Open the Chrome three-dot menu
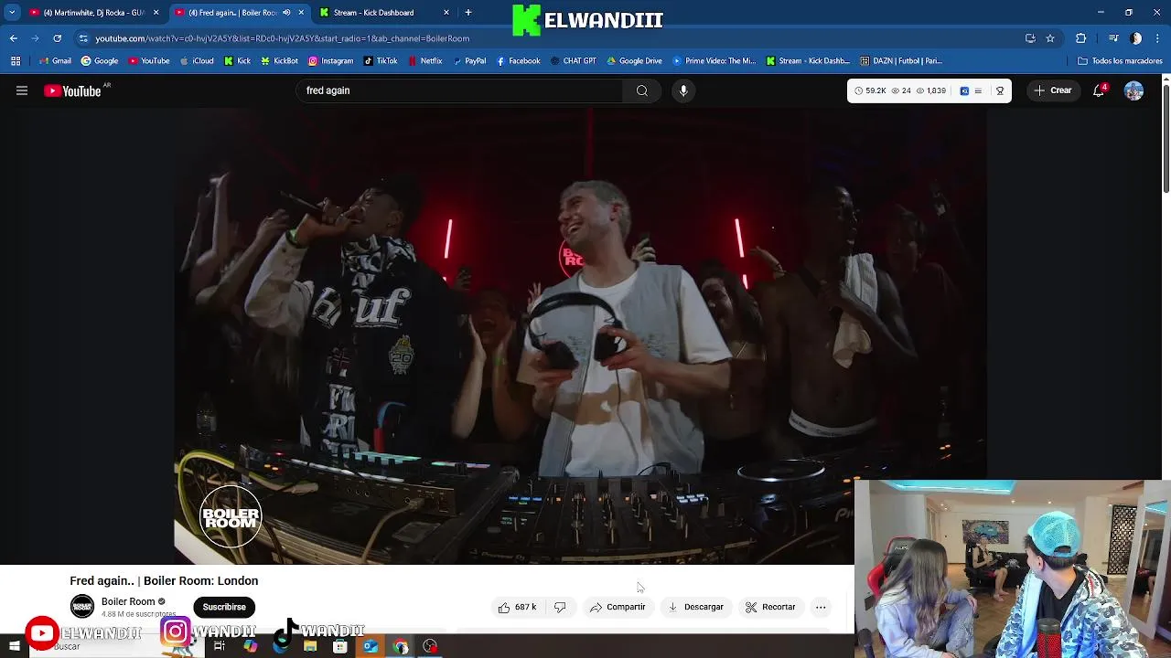Image resolution: width=1171 pixels, height=658 pixels. [x=1158, y=38]
